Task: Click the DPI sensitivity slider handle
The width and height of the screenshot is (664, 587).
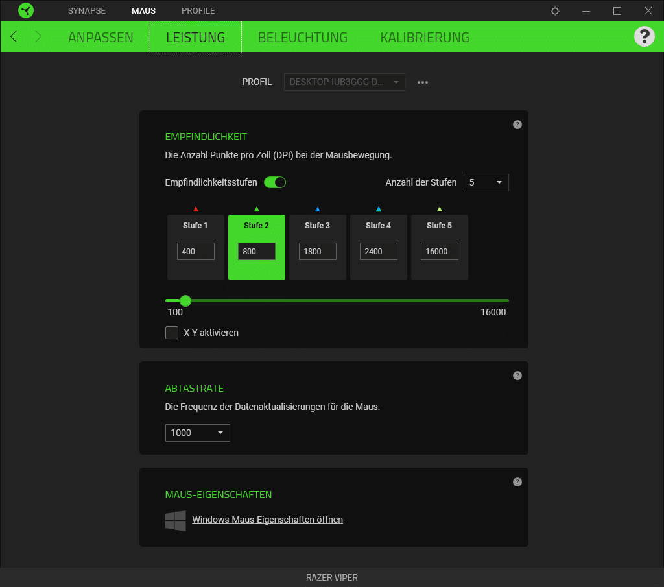Action: point(185,300)
